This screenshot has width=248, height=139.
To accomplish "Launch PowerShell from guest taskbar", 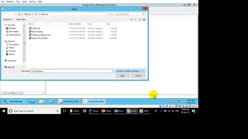I will pyautogui.click(x=32, y=102).
